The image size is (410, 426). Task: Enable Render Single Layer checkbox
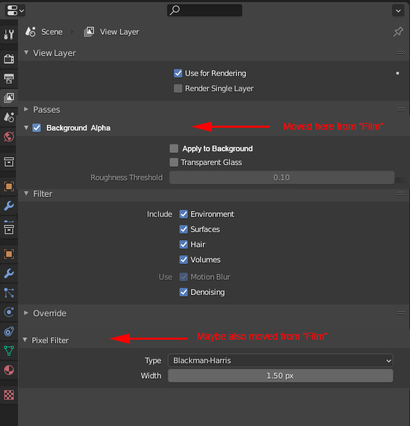178,88
